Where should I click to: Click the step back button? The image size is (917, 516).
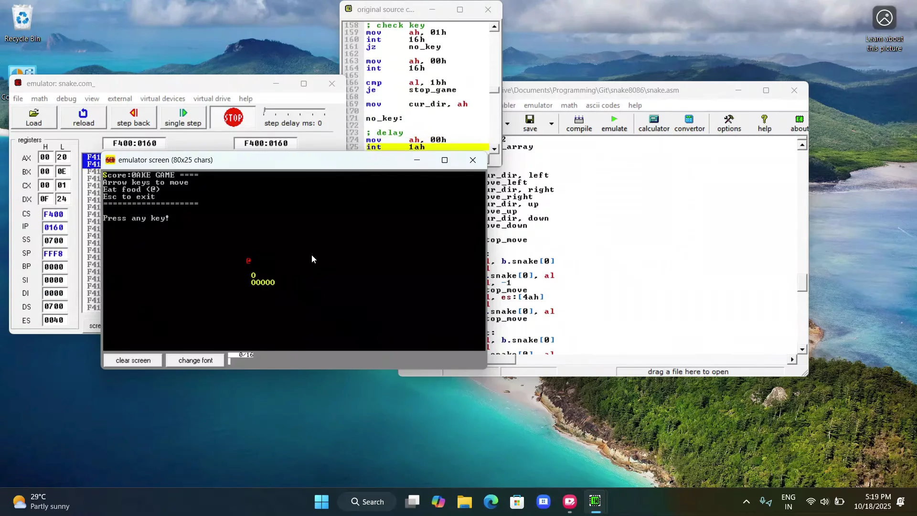coord(133,117)
